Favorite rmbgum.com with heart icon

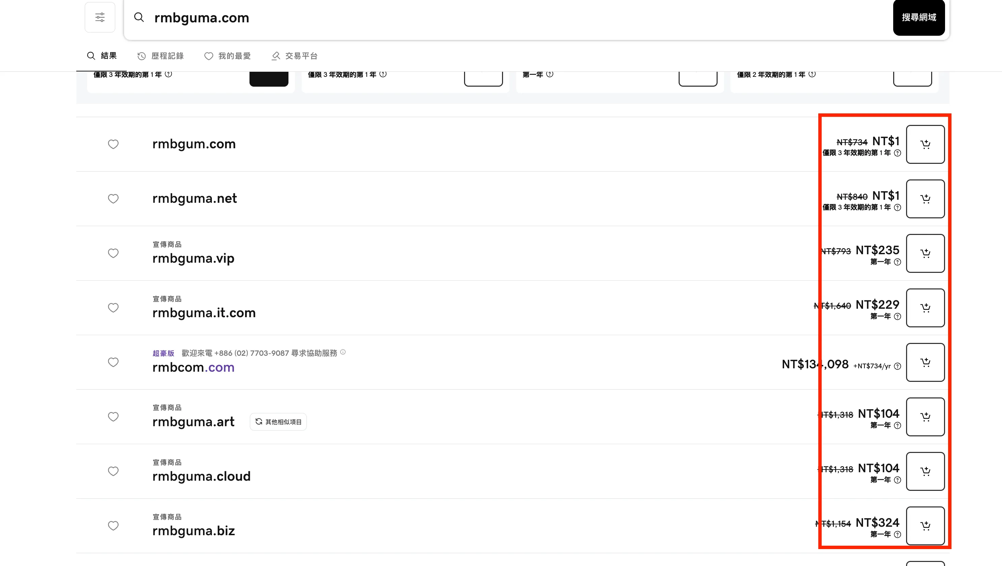coord(113,144)
